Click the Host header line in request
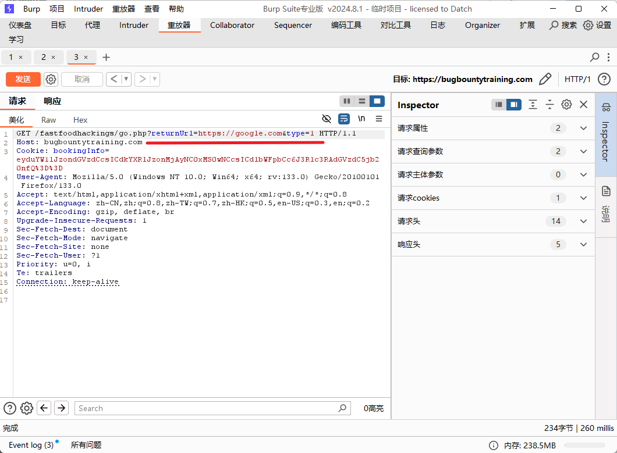The width and height of the screenshot is (617, 453). point(80,142)
